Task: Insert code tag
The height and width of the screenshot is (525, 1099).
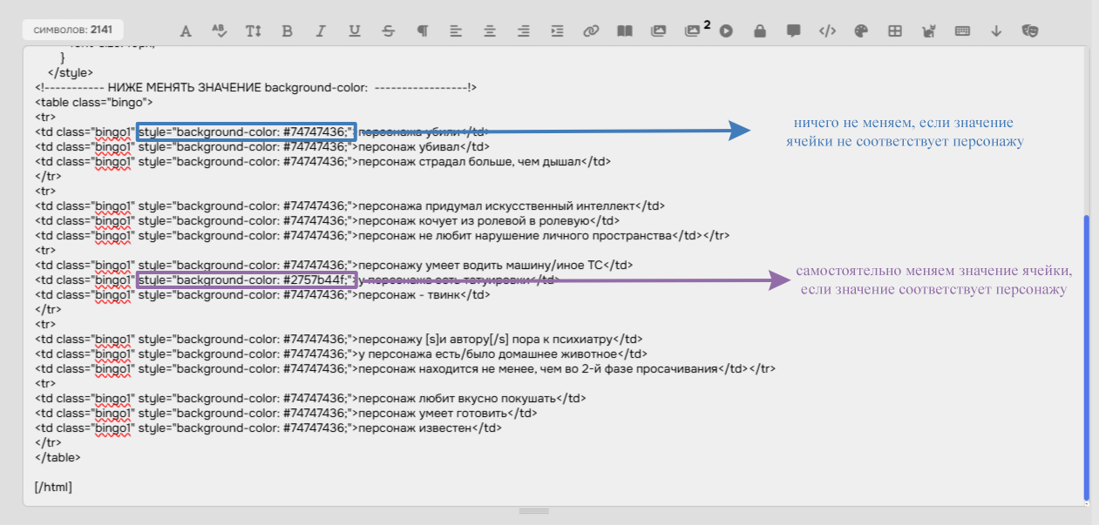Action: 827,31
